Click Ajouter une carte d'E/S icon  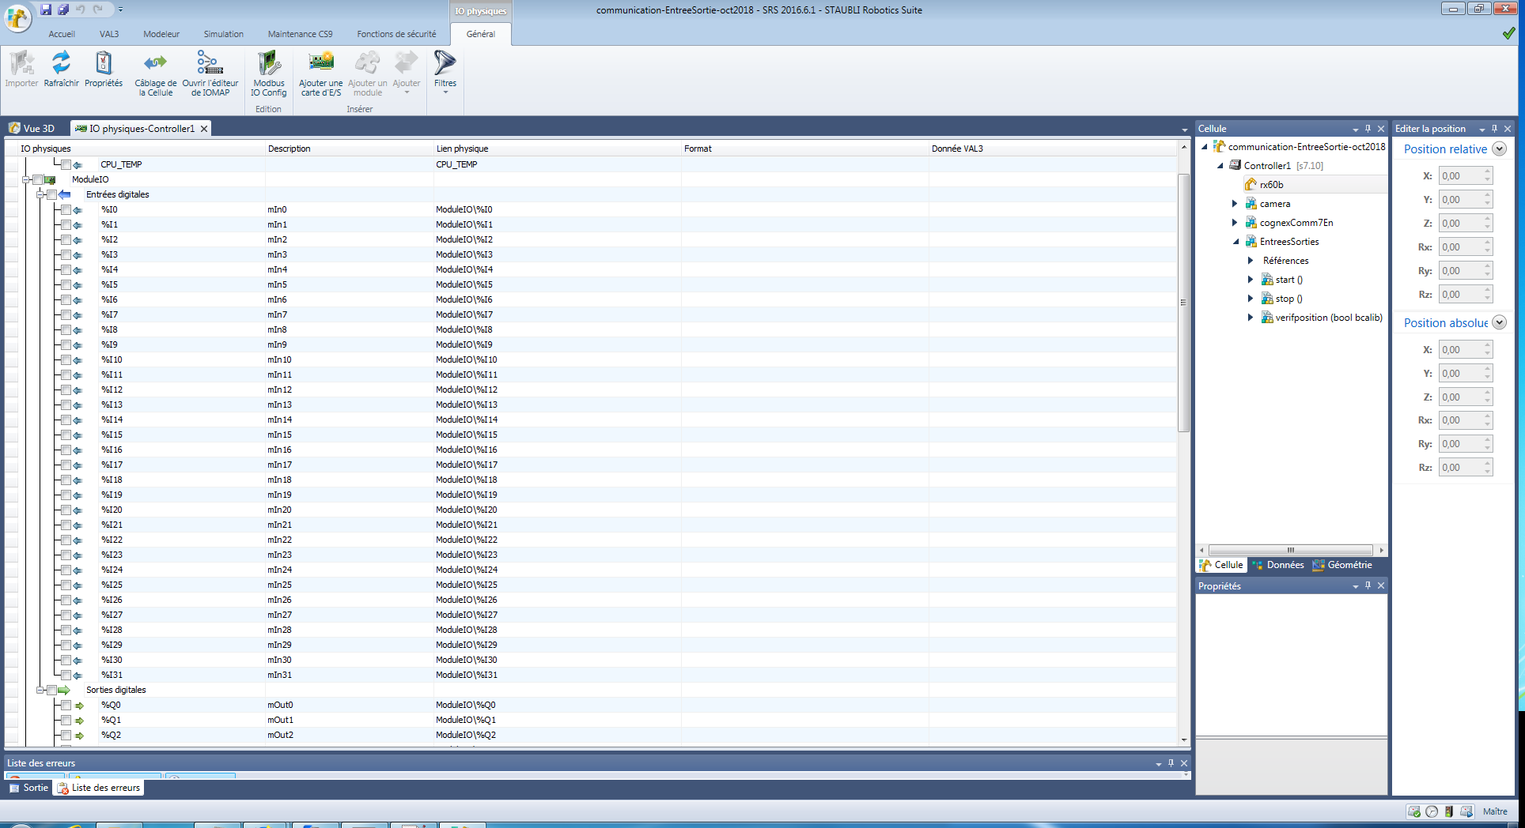[x=320, y=63]
